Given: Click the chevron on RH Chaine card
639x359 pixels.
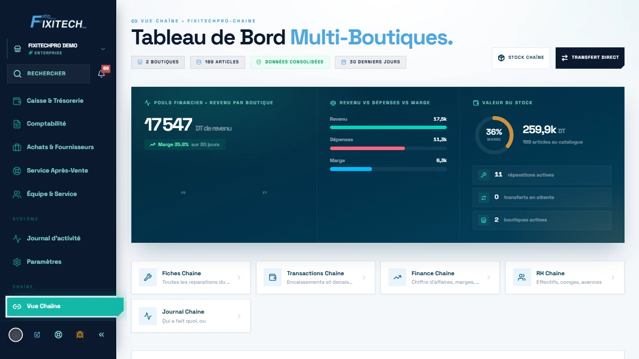Looking at the screenshot, I should coord(613,277).
